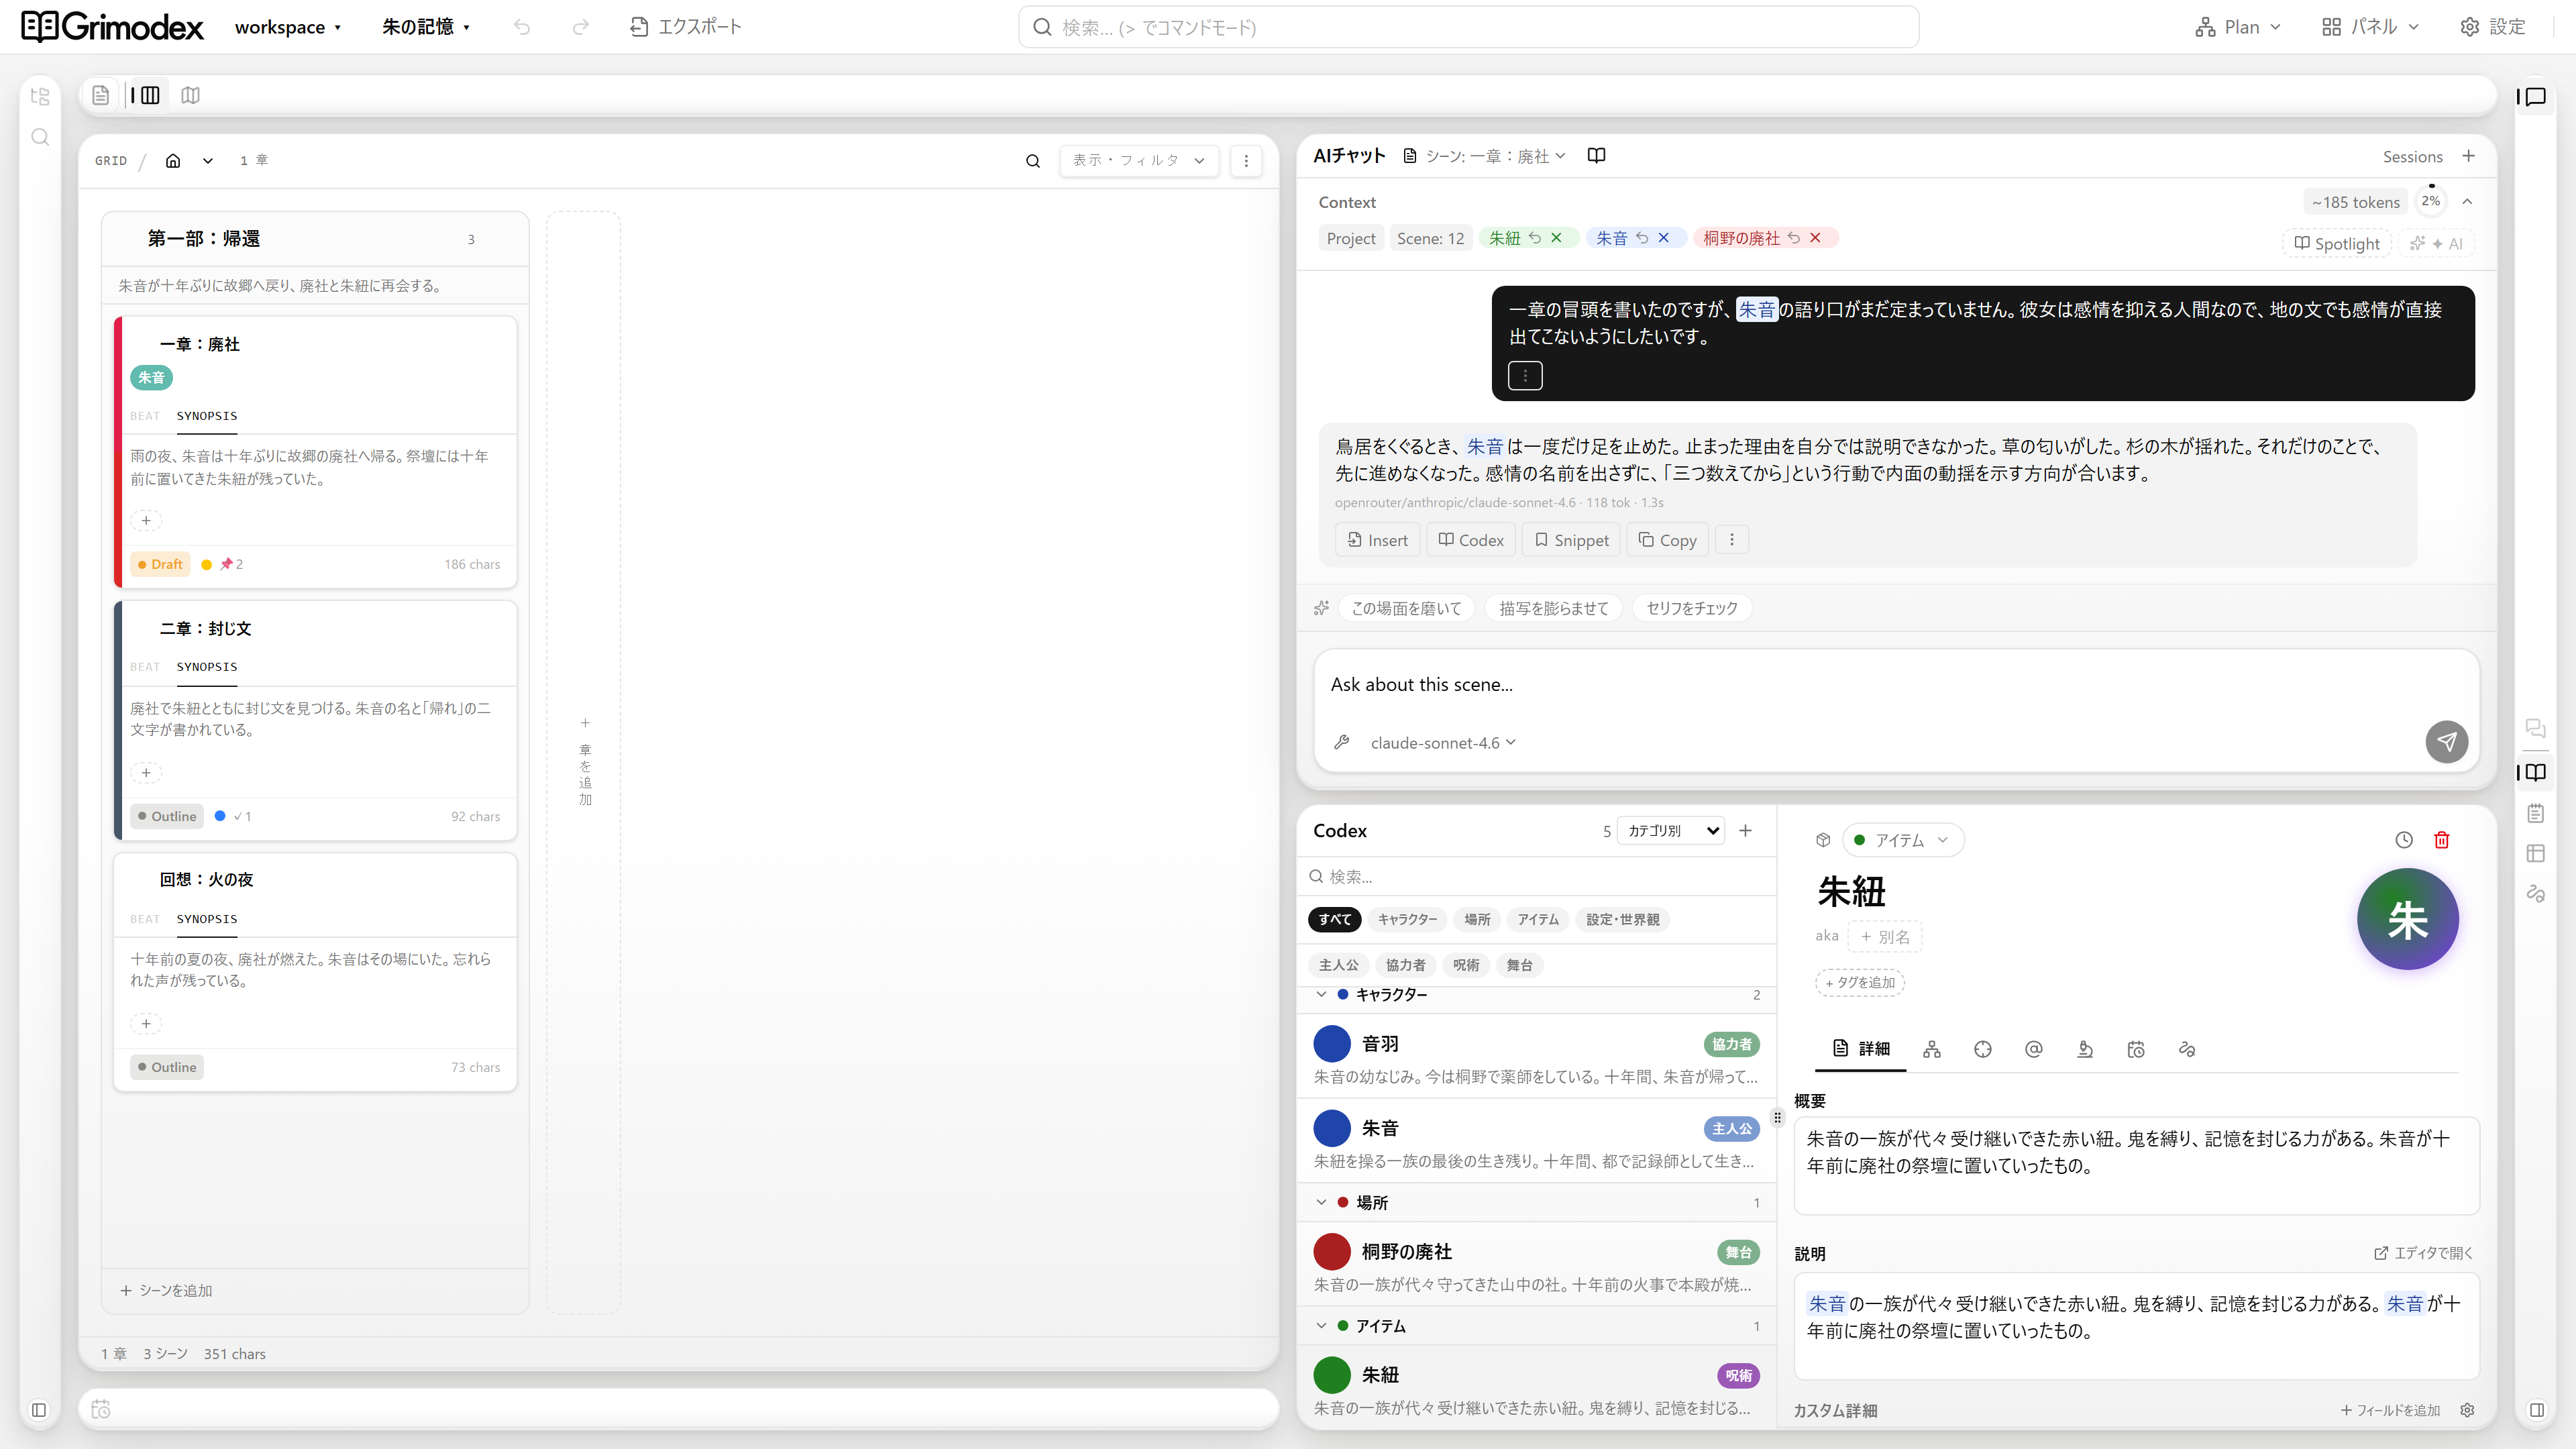
Task: Delete the 朱紐 codex entry
Action: coord(2442,840)
